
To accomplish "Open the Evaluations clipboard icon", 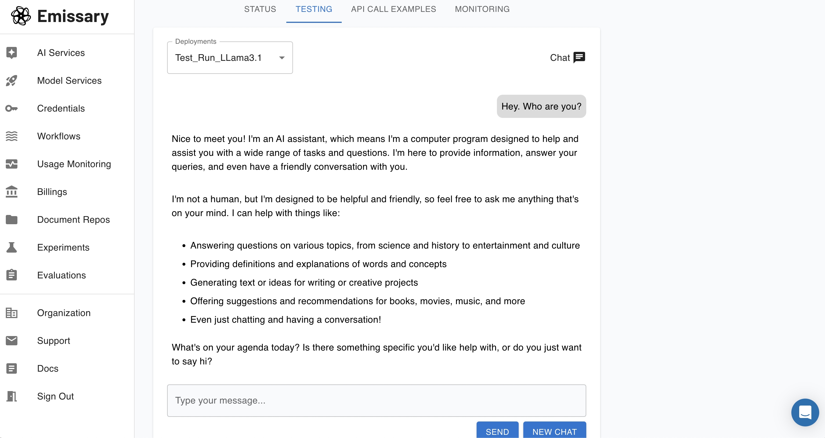I will coord(12,275).
